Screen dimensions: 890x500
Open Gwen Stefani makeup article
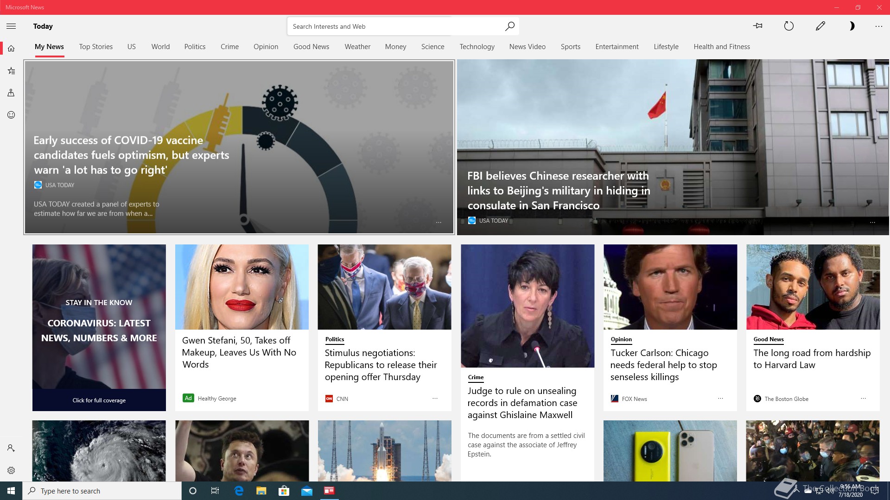click(x=239, y=352)
